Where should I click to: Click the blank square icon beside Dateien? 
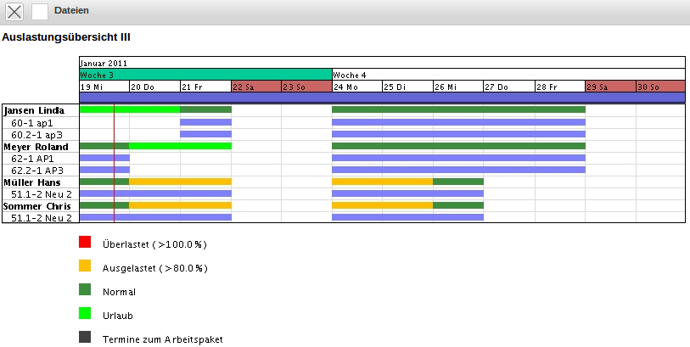[40, 11]
